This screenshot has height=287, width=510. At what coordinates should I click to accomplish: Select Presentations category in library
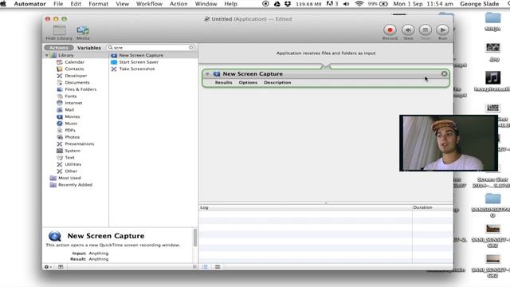pos(80,143)
